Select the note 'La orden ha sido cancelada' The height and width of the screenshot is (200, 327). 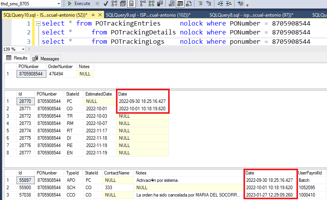tap(188, 195)
